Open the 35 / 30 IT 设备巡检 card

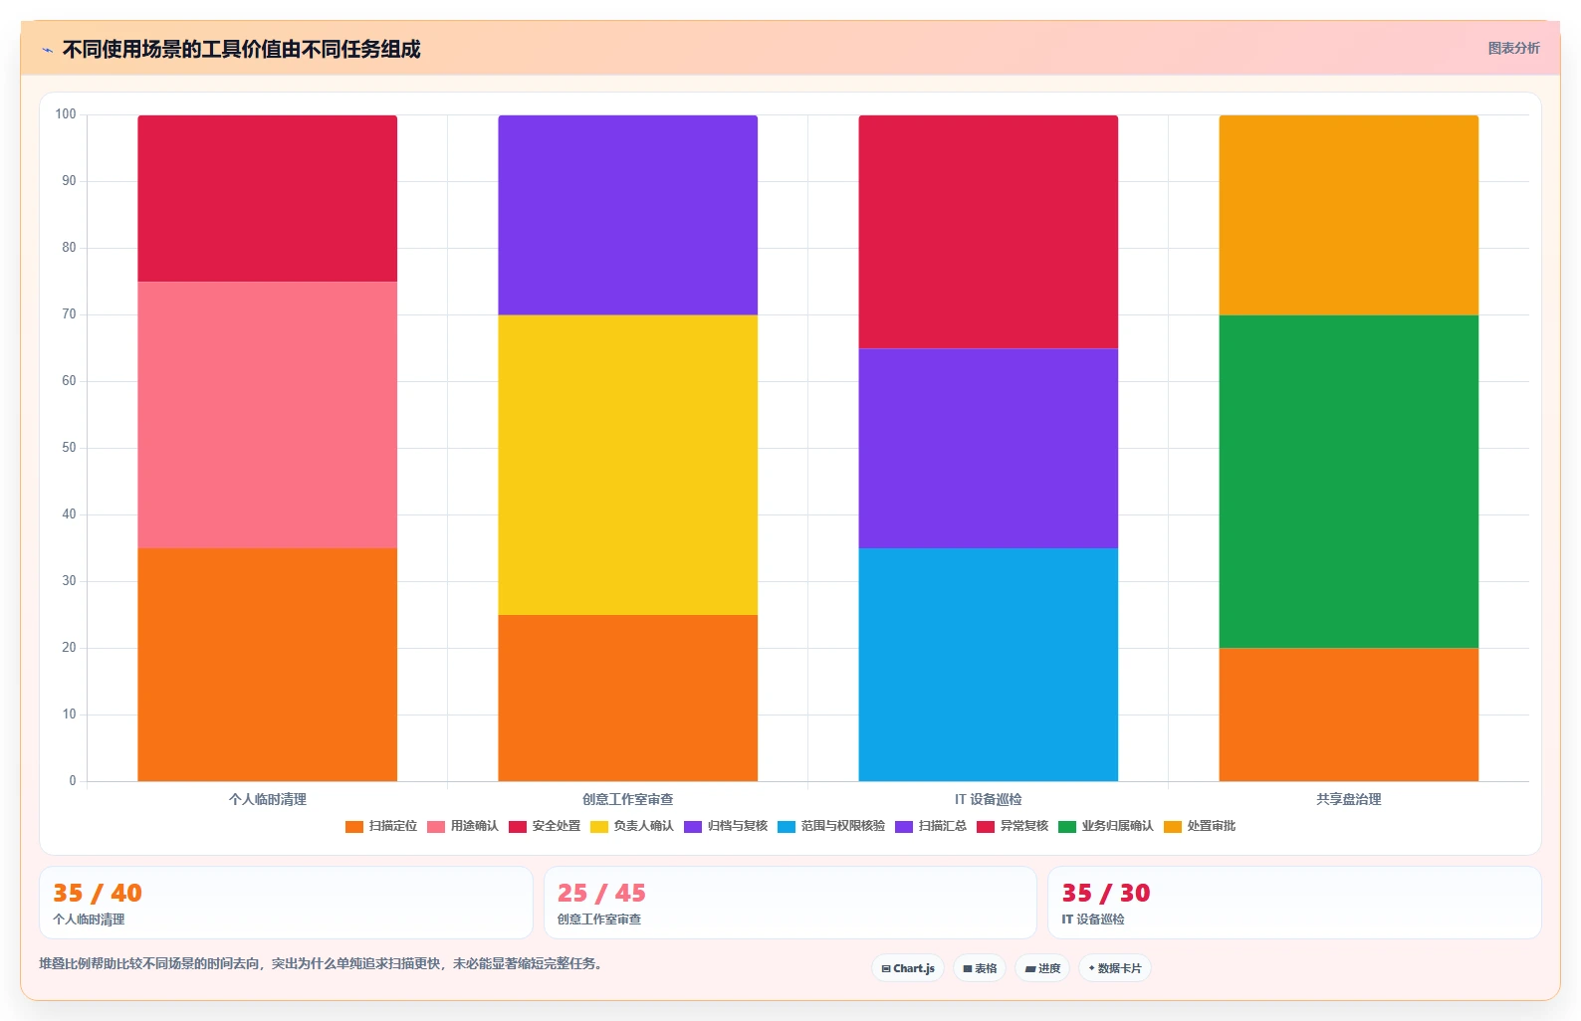pos(1294,903)
